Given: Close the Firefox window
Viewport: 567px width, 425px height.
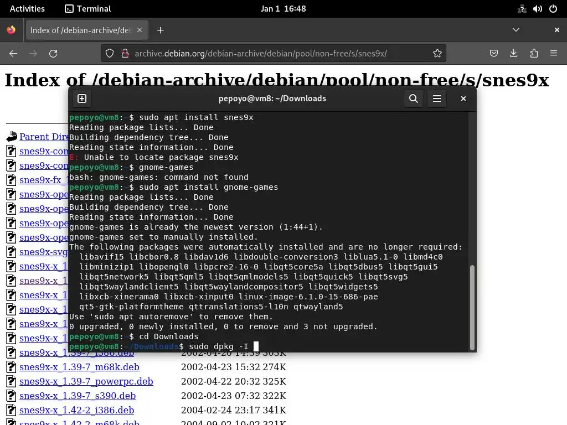Looking at the screenshot, I should (557, 30).
